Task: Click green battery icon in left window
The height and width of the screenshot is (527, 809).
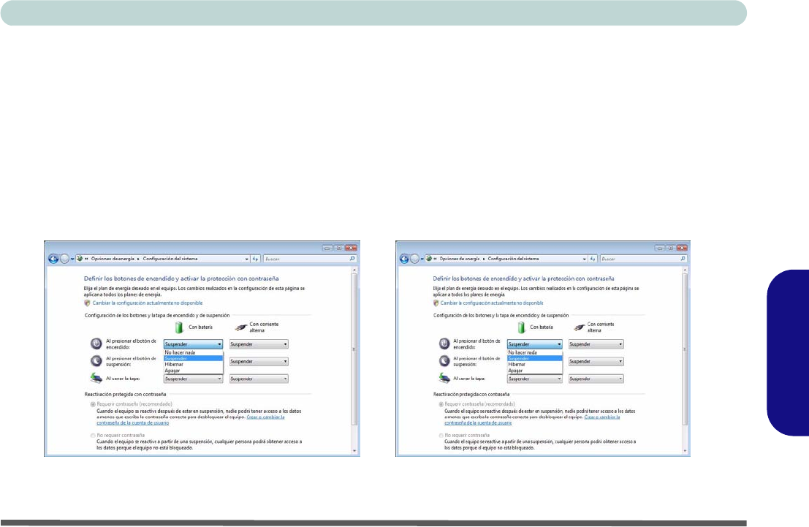Action: click(179, 327)
